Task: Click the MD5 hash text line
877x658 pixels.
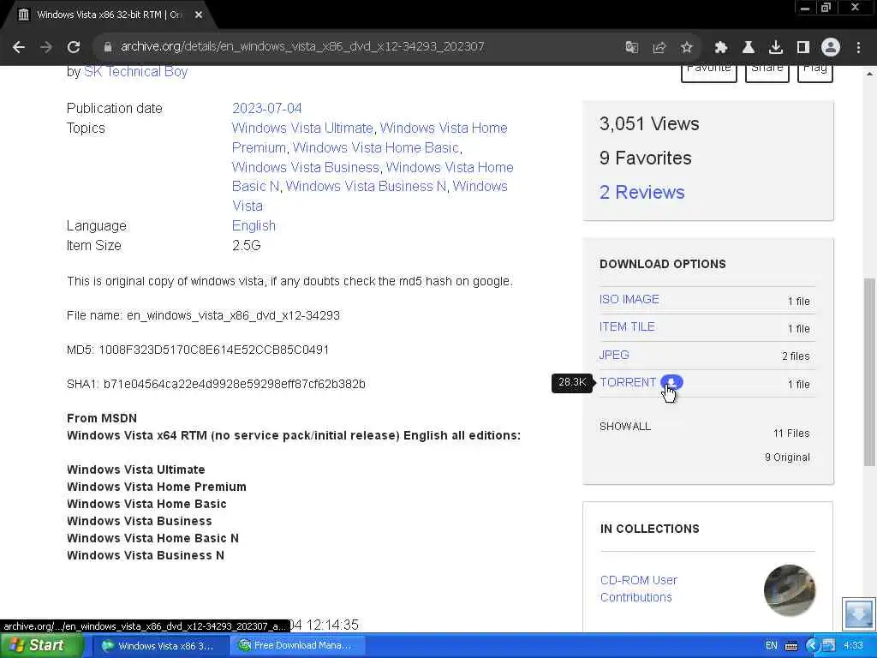Action: tap(198, 350)
